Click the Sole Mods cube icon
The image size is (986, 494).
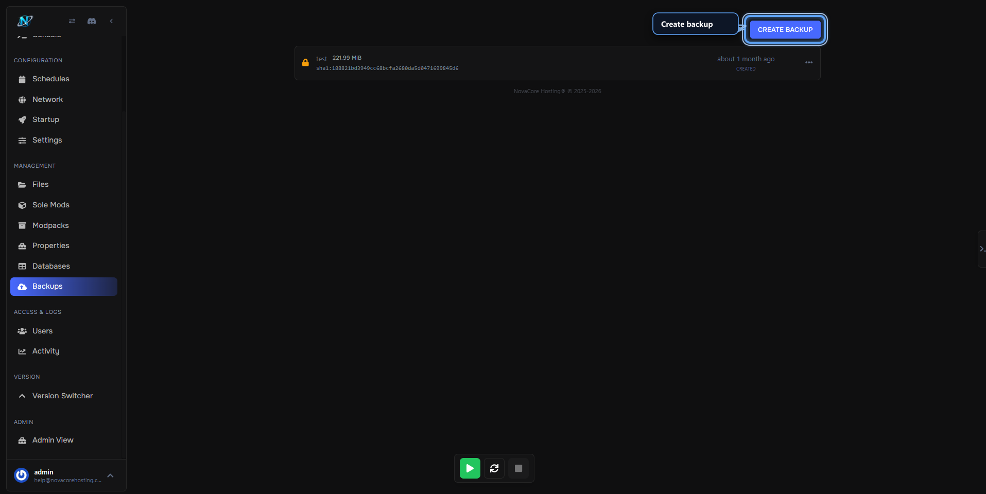22,205
